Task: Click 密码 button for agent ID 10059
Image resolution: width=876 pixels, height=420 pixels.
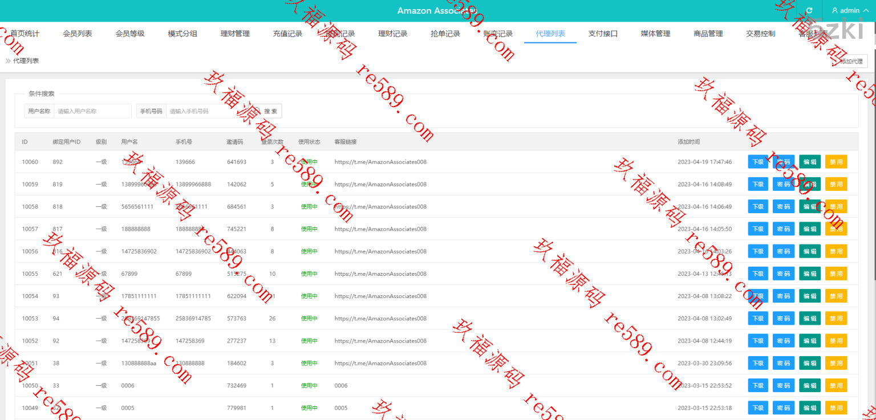Action: (784, 184)
